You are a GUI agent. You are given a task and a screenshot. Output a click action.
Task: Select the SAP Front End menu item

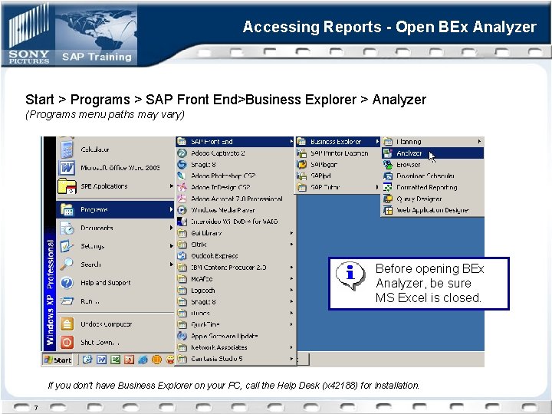tap(235, 142)
